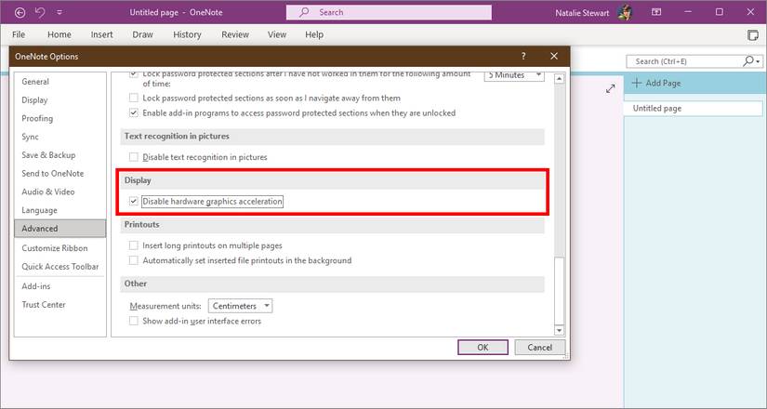Click the magnifier in Search (Ctrl+E) box
The height and width of the screenshot is (409, 767).
748,61
